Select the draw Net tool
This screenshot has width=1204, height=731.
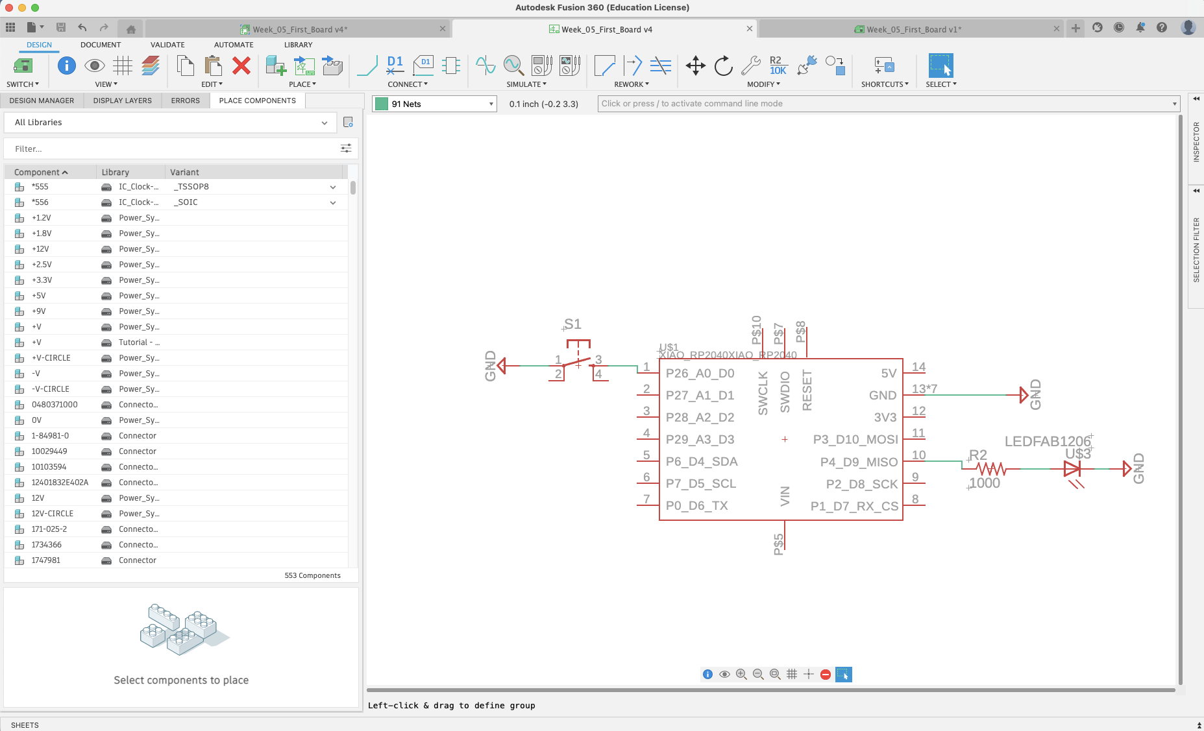367,66
